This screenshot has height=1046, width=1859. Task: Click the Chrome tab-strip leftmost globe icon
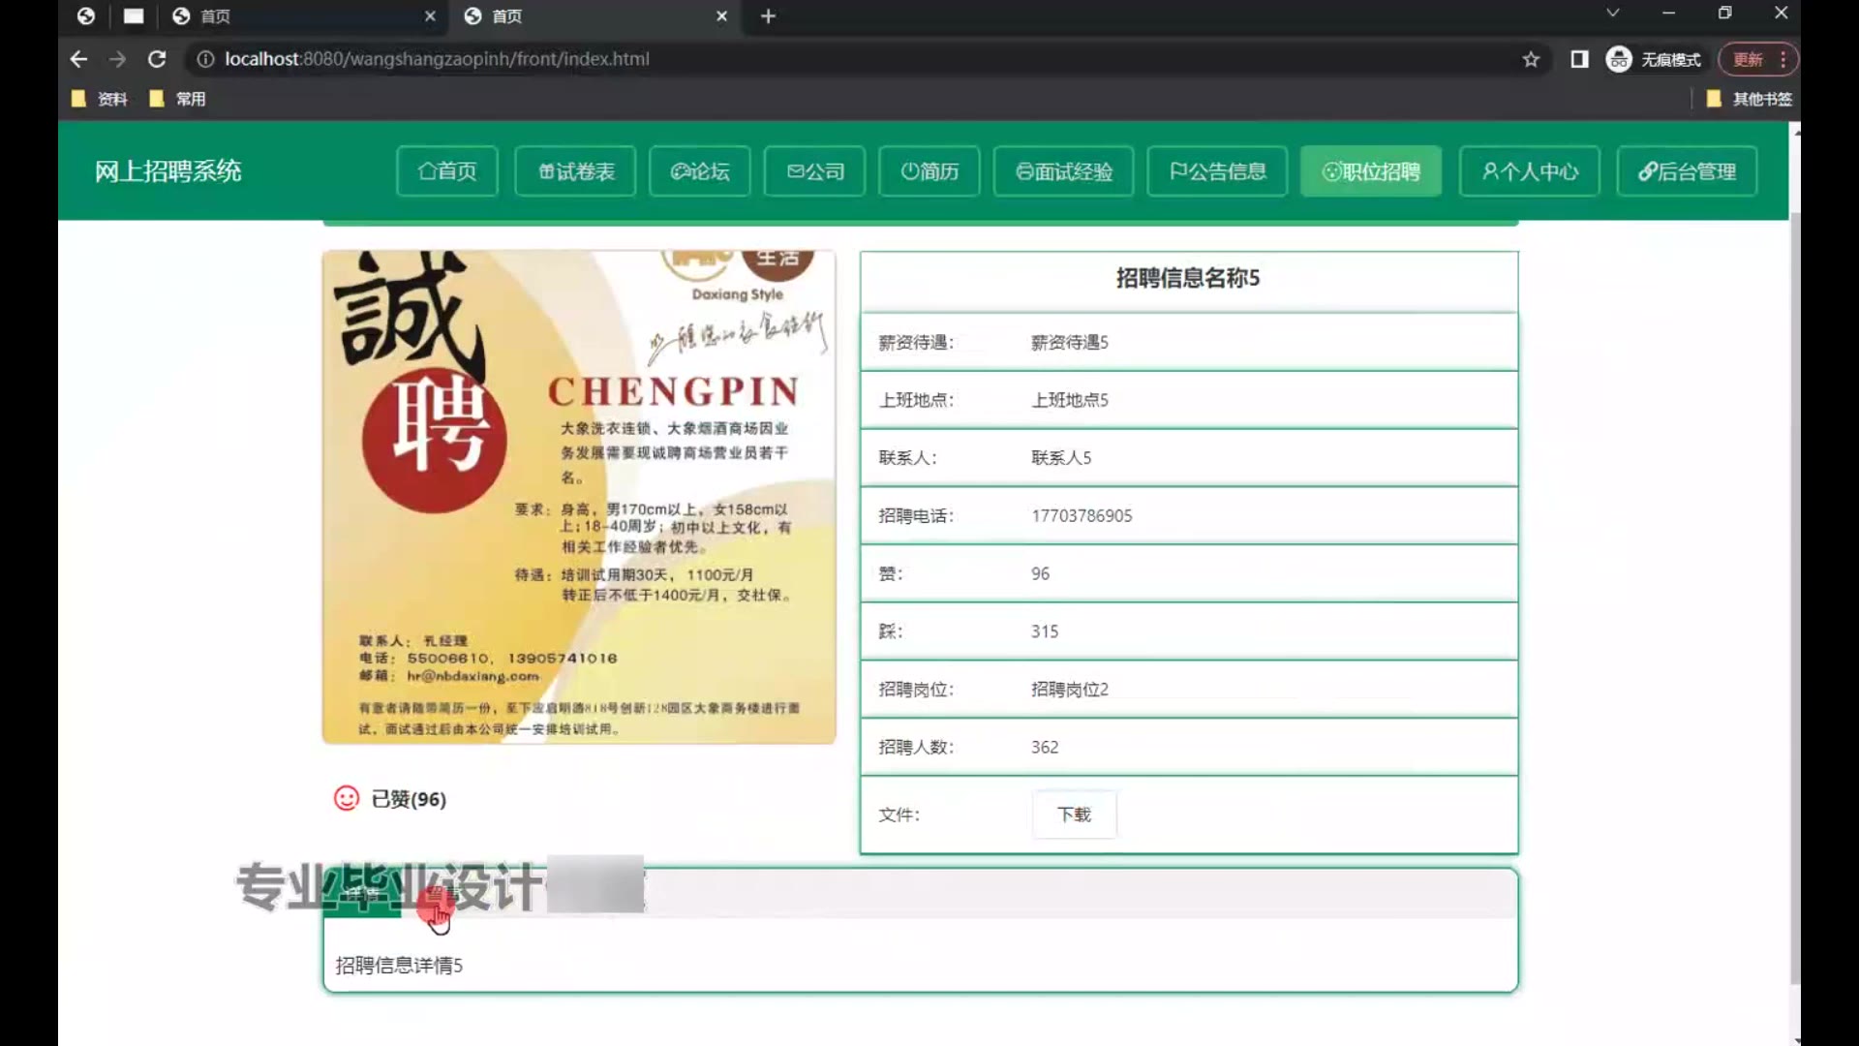[x=86, y=16]
